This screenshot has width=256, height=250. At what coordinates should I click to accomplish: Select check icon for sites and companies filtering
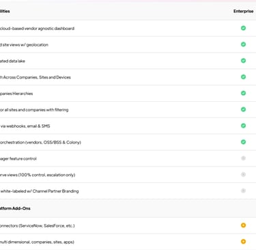(x=243, y=109)
